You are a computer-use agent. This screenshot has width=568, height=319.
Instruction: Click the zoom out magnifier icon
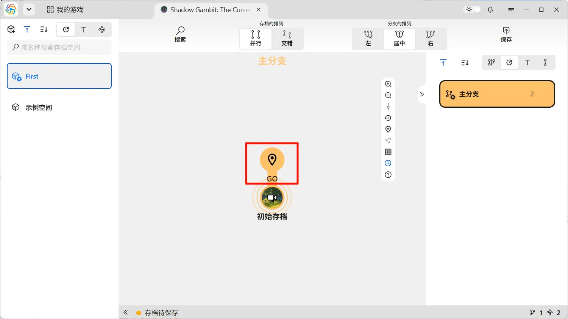coord(388,95)
